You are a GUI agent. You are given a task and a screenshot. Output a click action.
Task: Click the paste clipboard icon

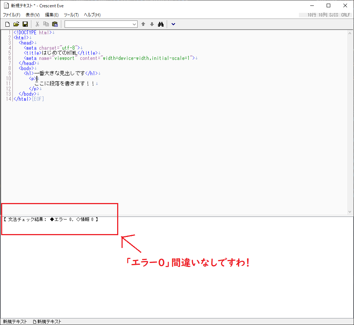point(55,24)
